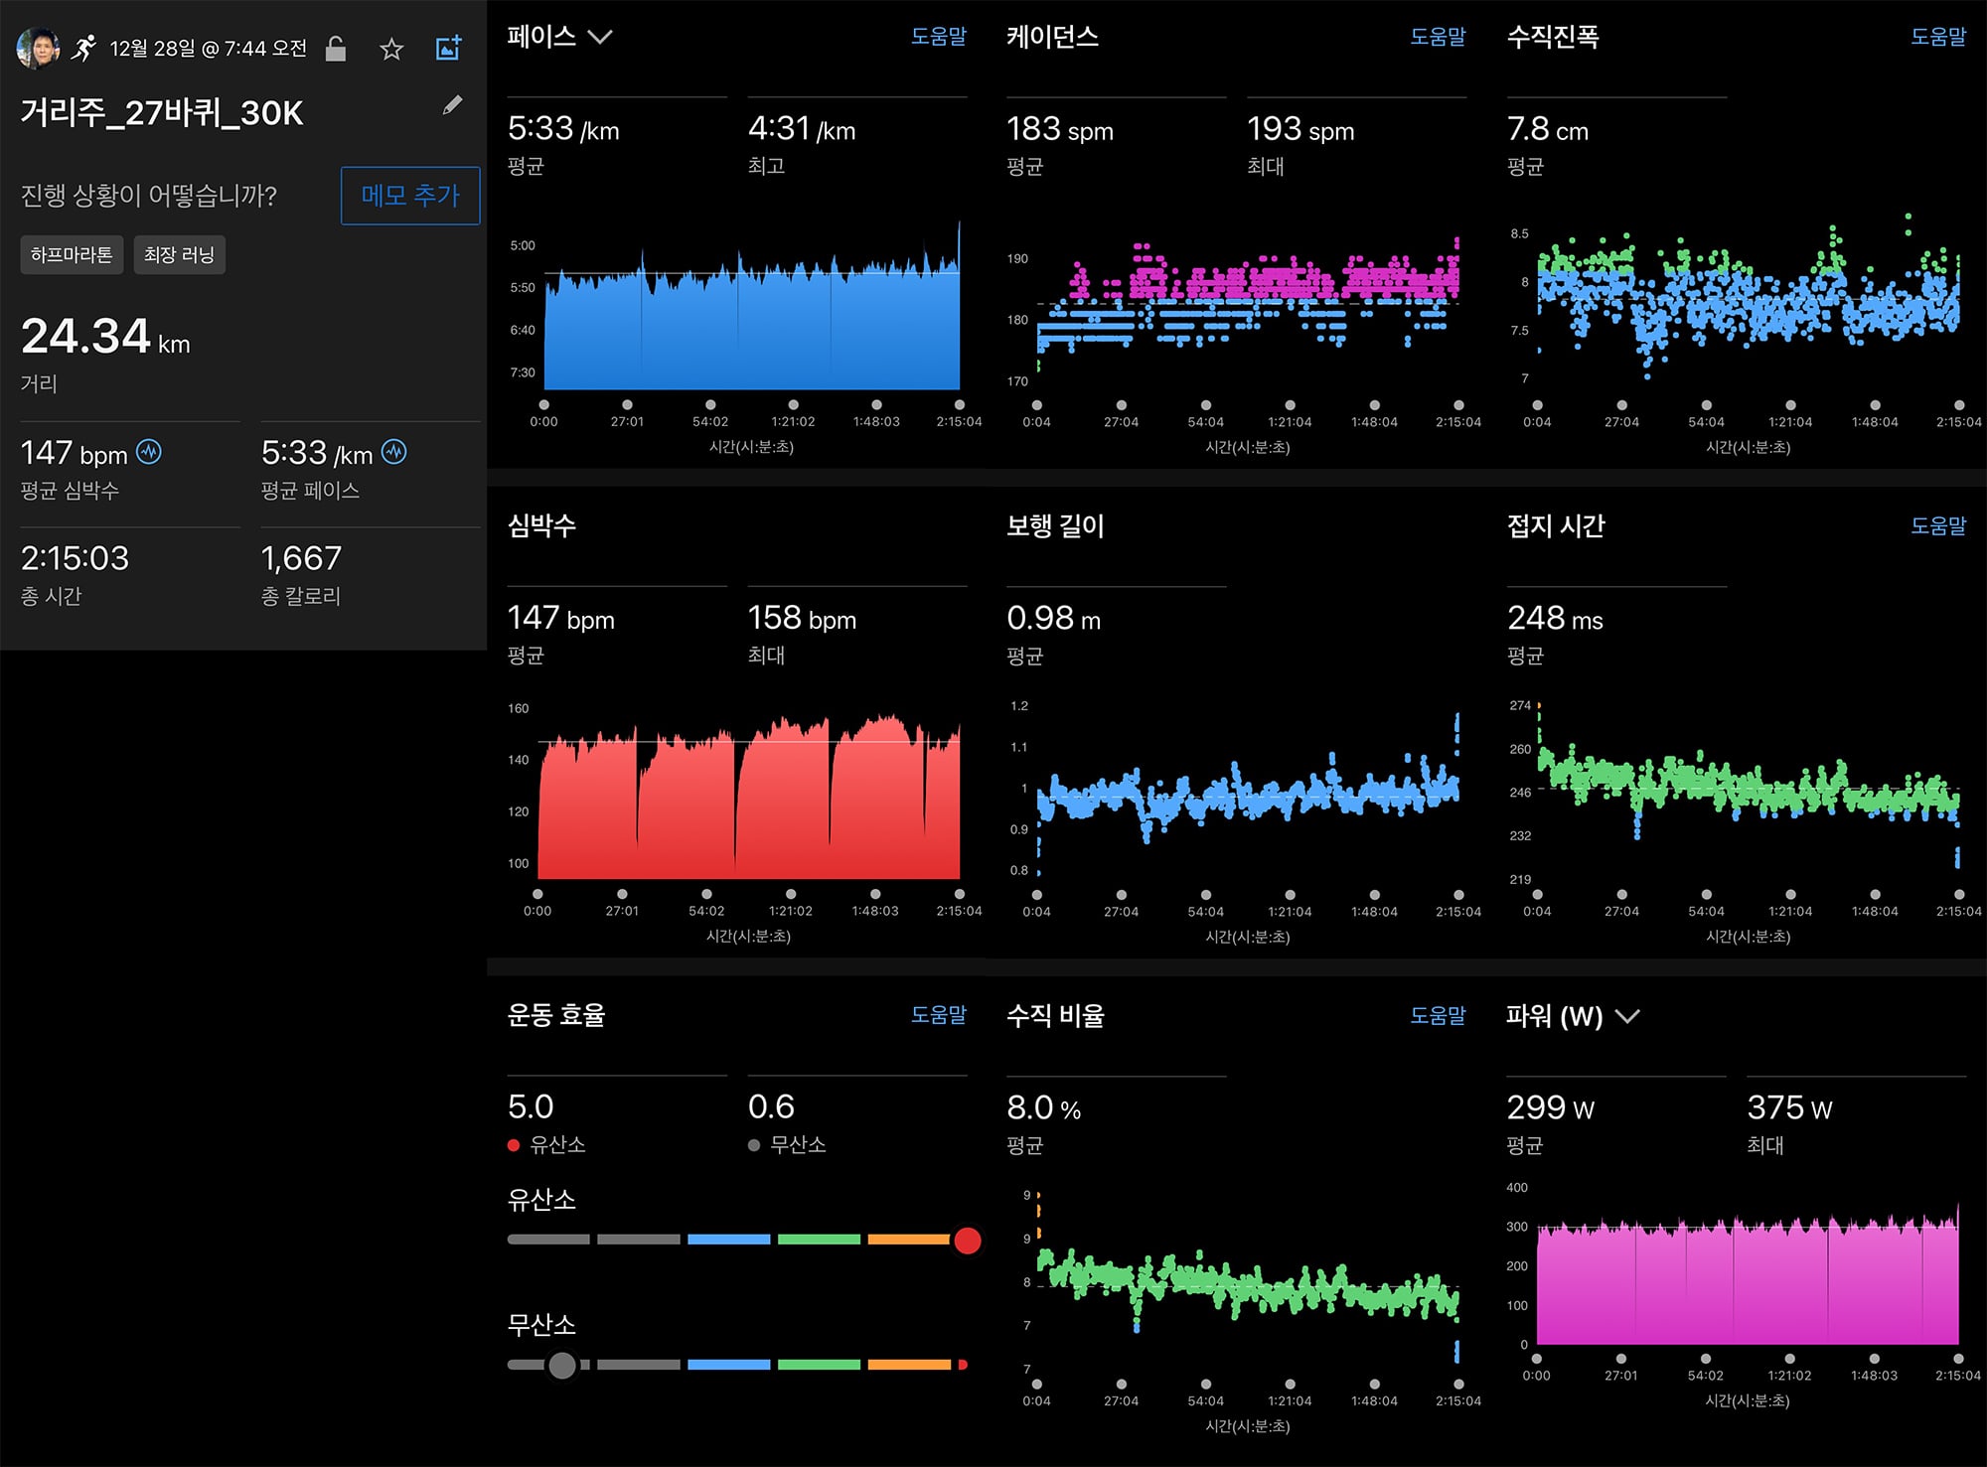Click the running activity type icon
Screen dimensions: 1987x1467
[x=83, y=48]
